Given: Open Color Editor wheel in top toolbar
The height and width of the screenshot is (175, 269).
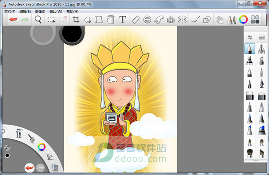Looking at the screenshot, I should click(243, 20).
